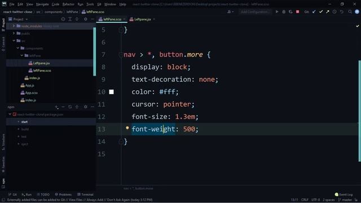The height and width of the screenshot is (203, 361).
Task: Click the npm panel collapse all icon
Action: [x=77, y=107]
